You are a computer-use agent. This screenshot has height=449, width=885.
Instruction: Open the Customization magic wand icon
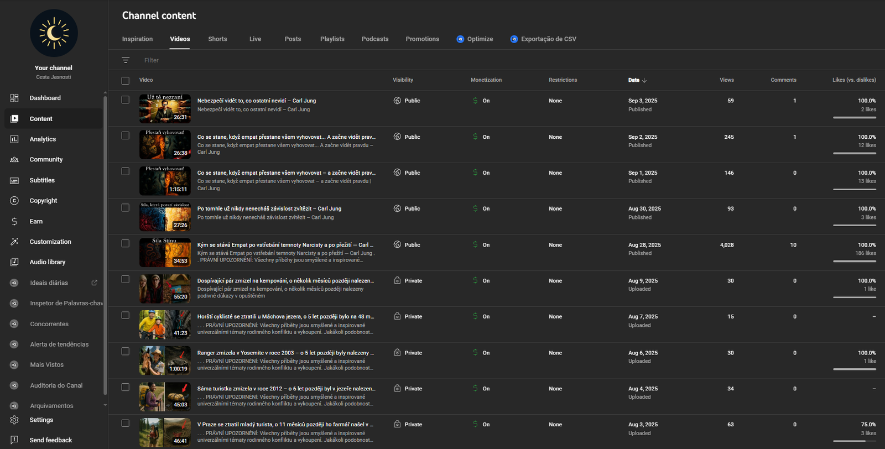click(14, 242)
